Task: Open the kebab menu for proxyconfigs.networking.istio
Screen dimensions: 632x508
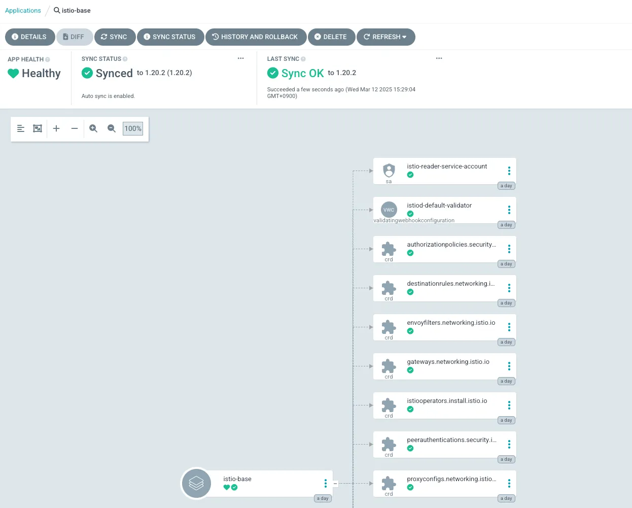Action: [509, 484]
